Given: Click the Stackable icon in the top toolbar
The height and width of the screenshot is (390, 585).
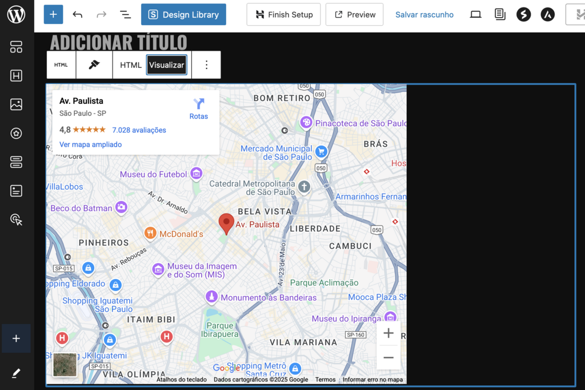Looking at the screenshot, I should [x=524, y=14].
